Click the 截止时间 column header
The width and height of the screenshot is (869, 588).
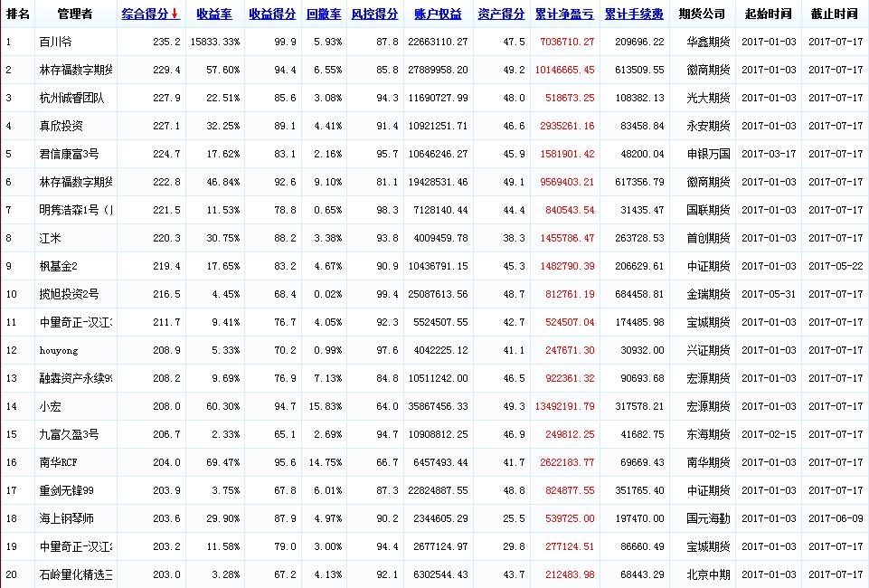[835, 14]
